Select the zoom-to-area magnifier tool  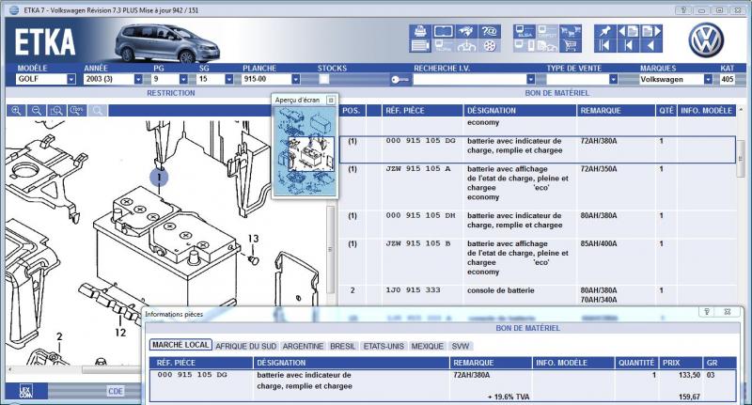(56, 111)
